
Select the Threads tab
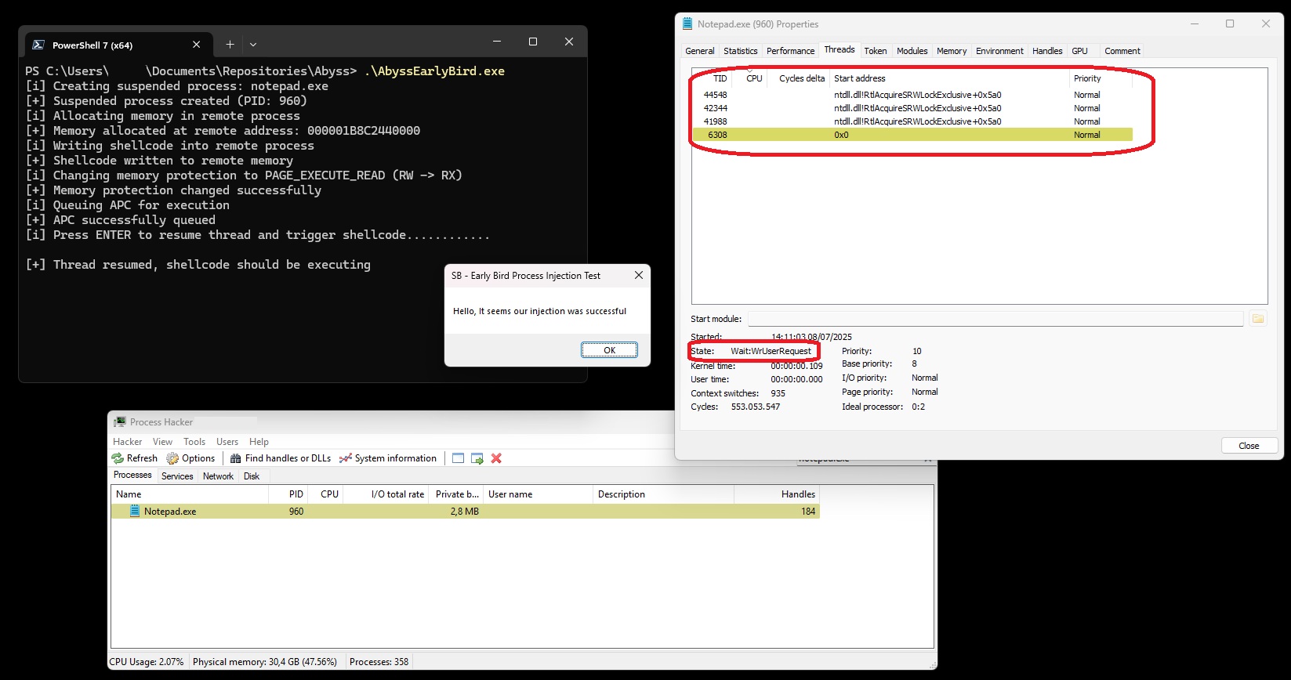click(840, 50)
